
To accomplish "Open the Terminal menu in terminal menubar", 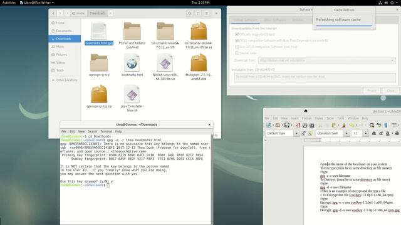I will click(x=106, y=131).
